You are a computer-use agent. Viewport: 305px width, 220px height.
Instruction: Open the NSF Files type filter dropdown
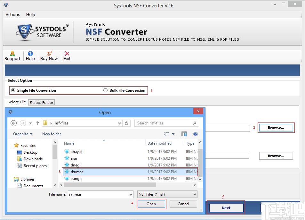195,194
